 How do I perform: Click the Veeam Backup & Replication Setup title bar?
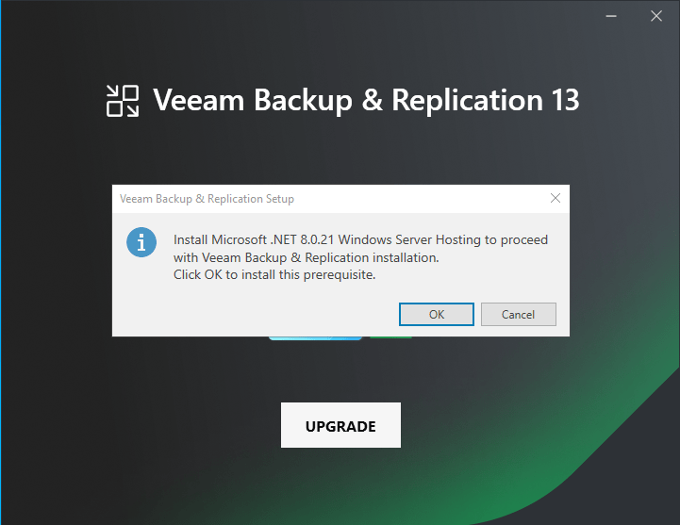(x=283, y=199)
